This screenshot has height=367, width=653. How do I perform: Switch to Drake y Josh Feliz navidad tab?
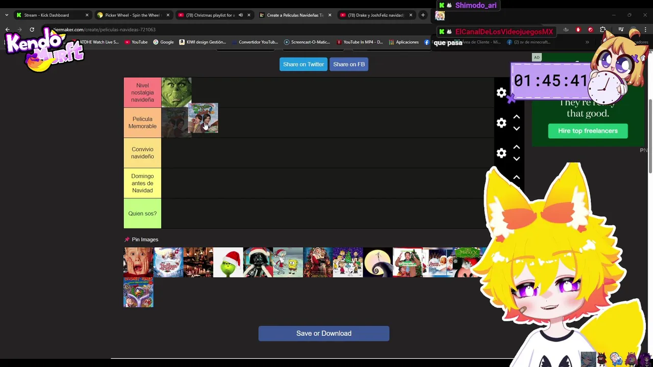point(375,15)
